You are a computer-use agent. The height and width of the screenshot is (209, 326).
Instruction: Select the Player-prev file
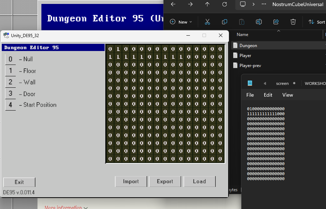(279, 65)
